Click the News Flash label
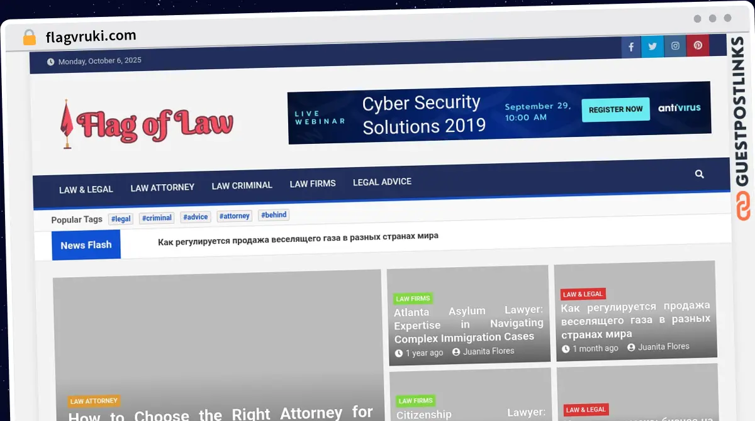755x421 pixels. 86,245
